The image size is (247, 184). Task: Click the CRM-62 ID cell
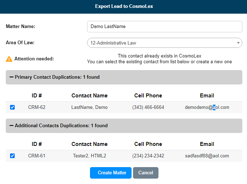click(x=37, y=107)
